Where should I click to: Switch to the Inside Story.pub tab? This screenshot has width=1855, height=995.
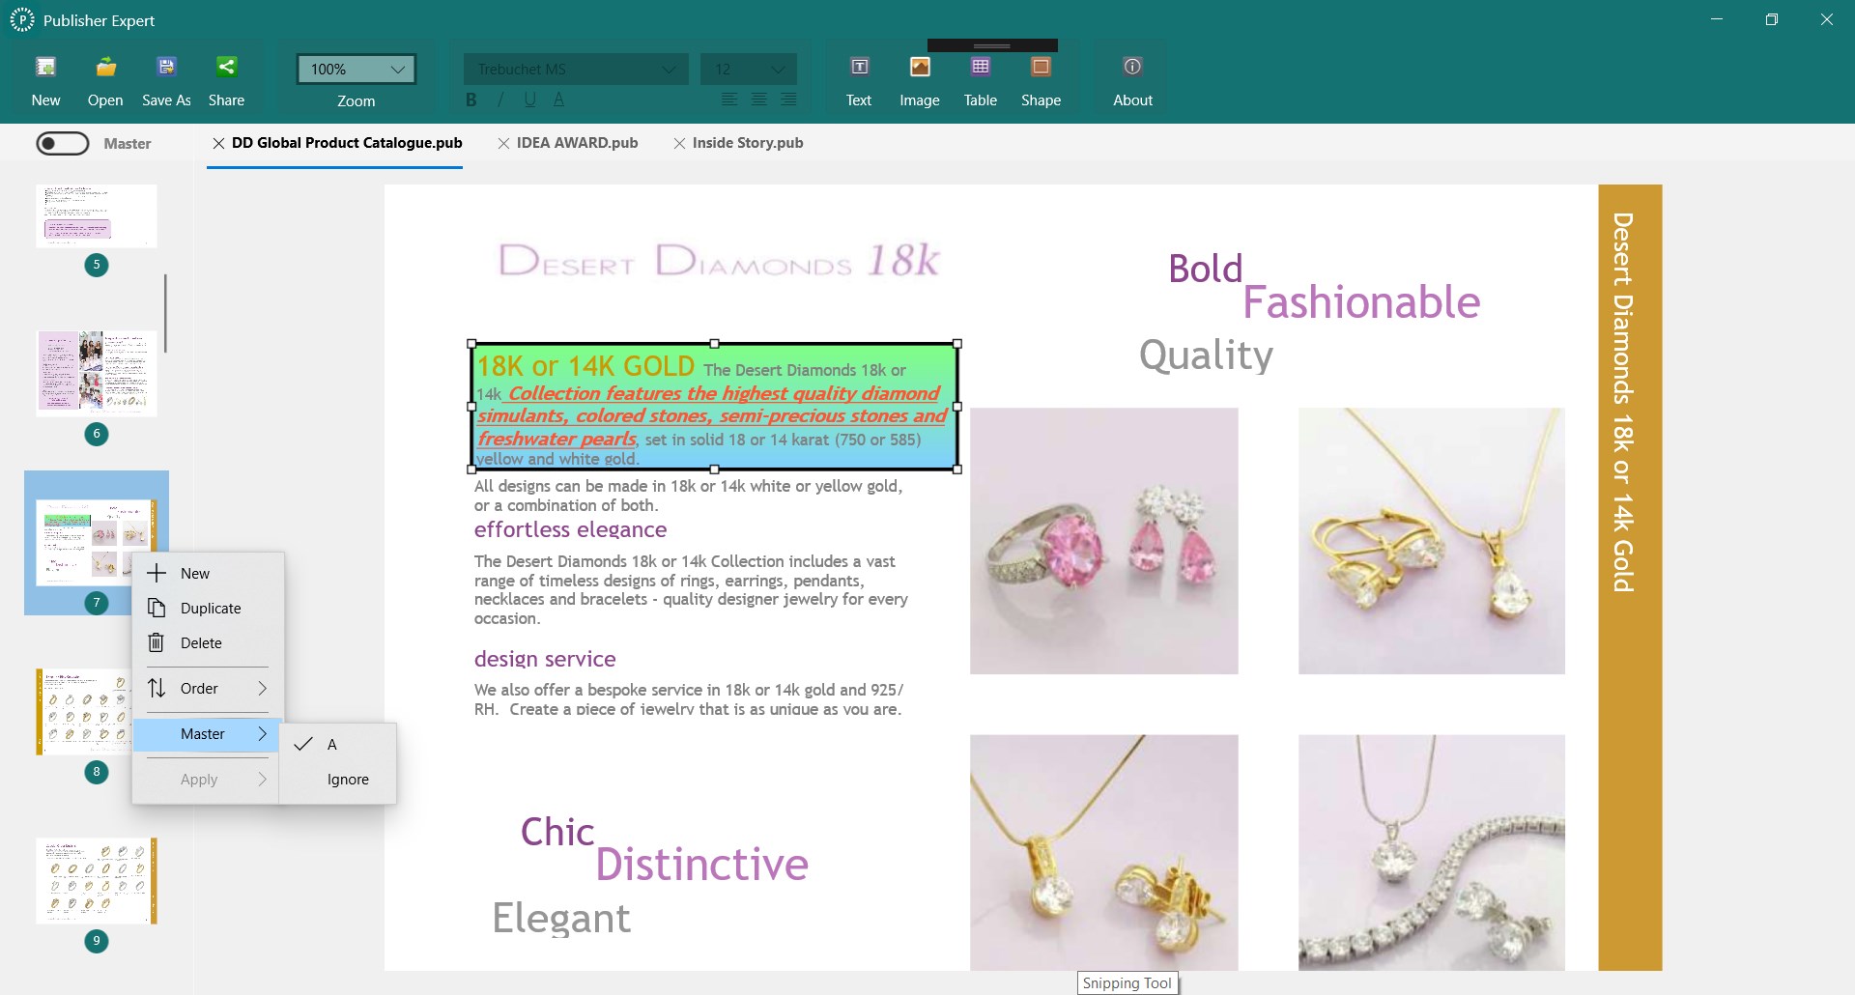tap(747, 143)
